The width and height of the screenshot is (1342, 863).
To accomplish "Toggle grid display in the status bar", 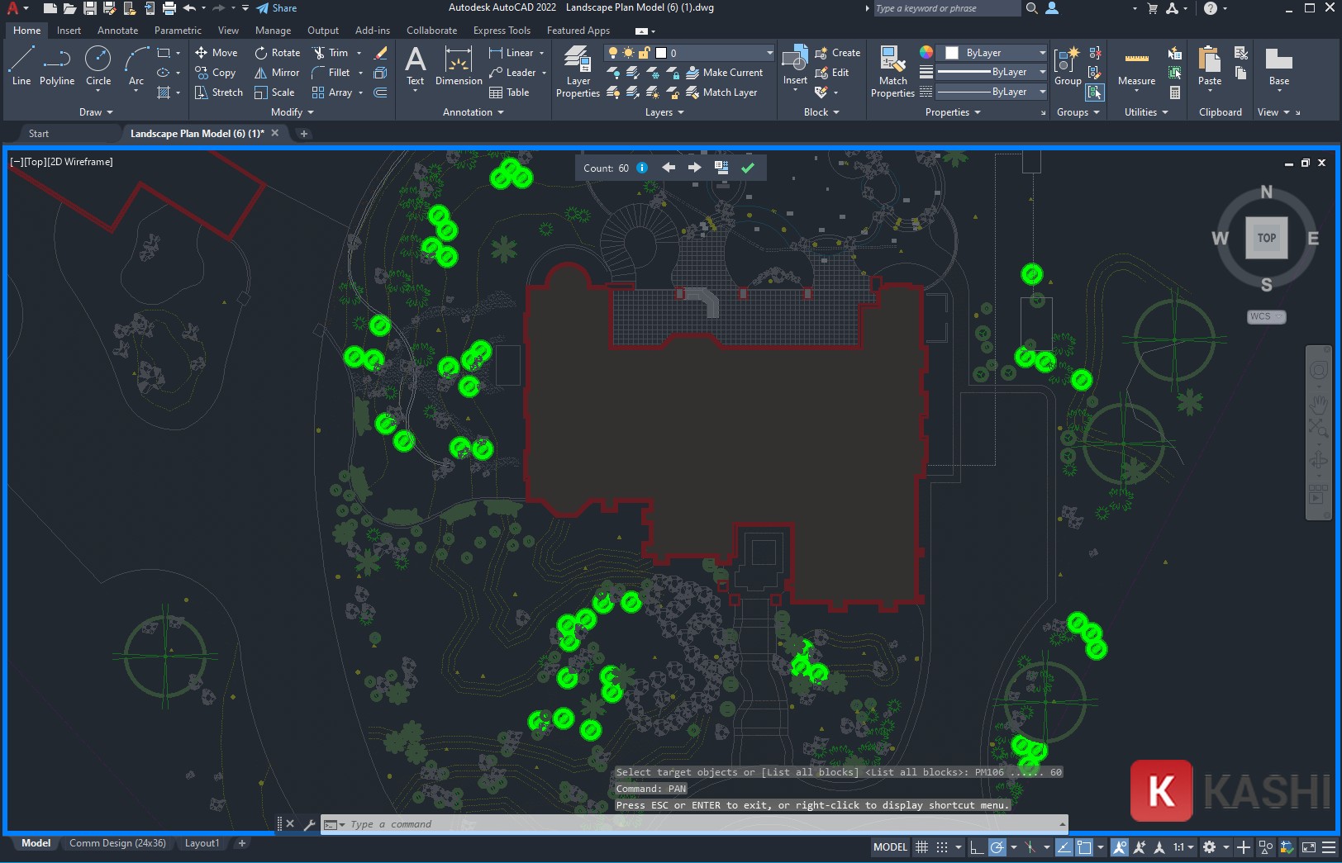I will pyautogui.click(x=922, y=847).
